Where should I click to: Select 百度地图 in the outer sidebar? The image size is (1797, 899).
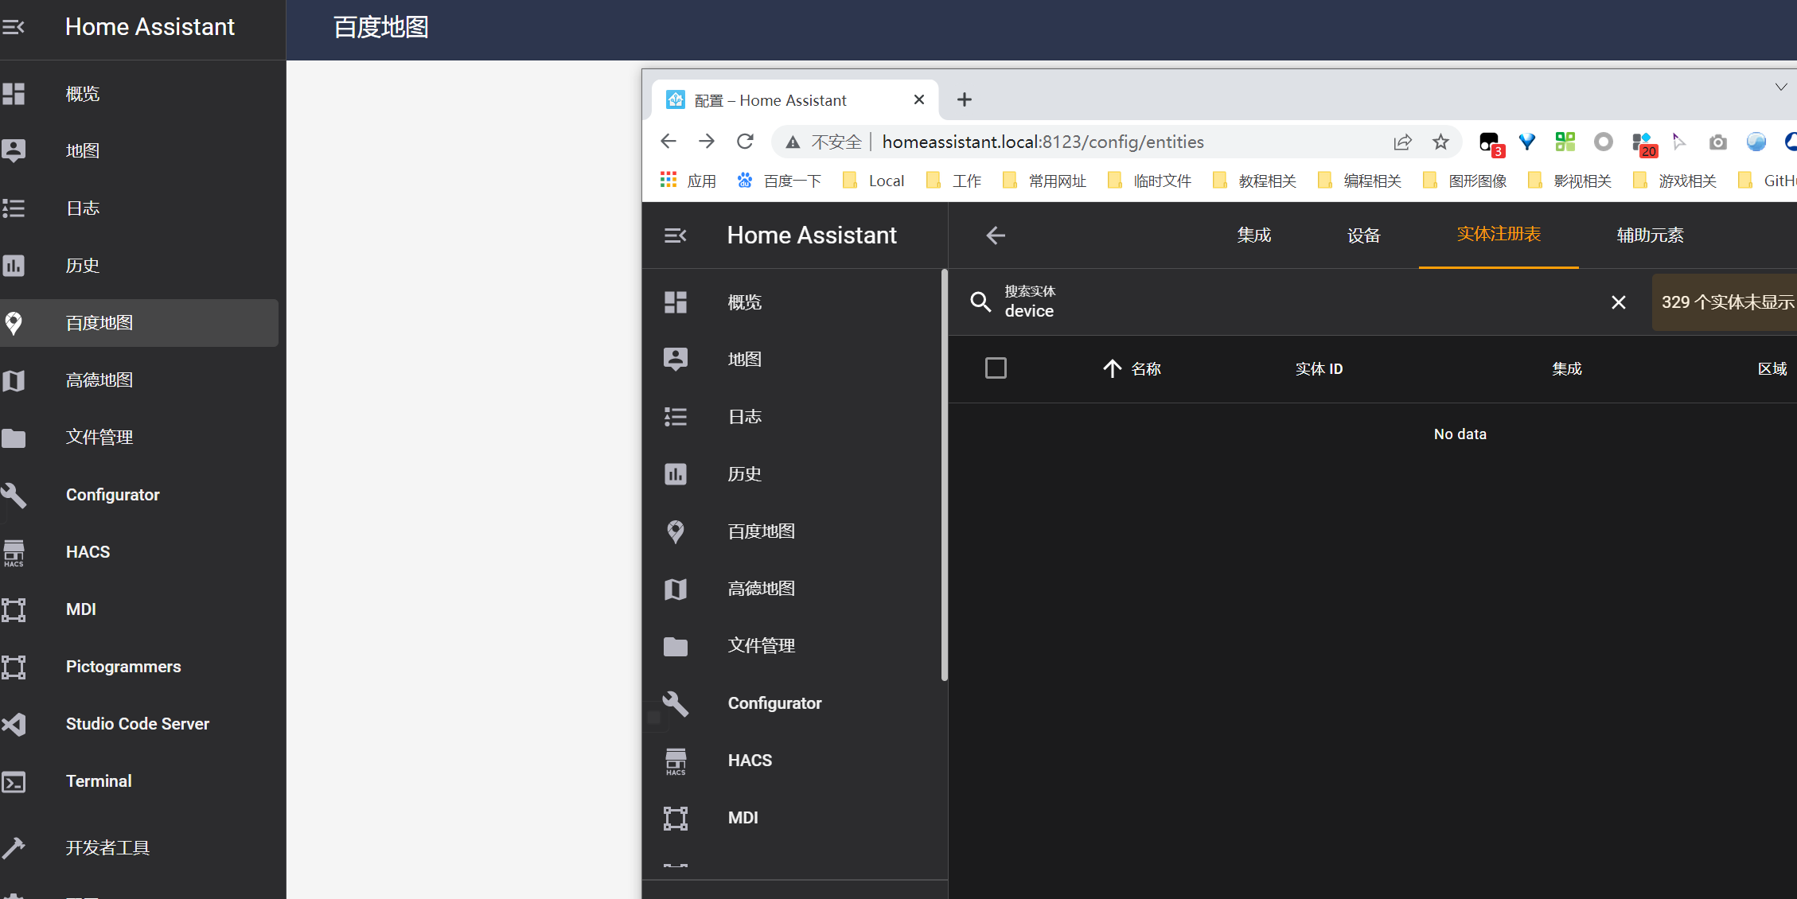tap(139, 323)
